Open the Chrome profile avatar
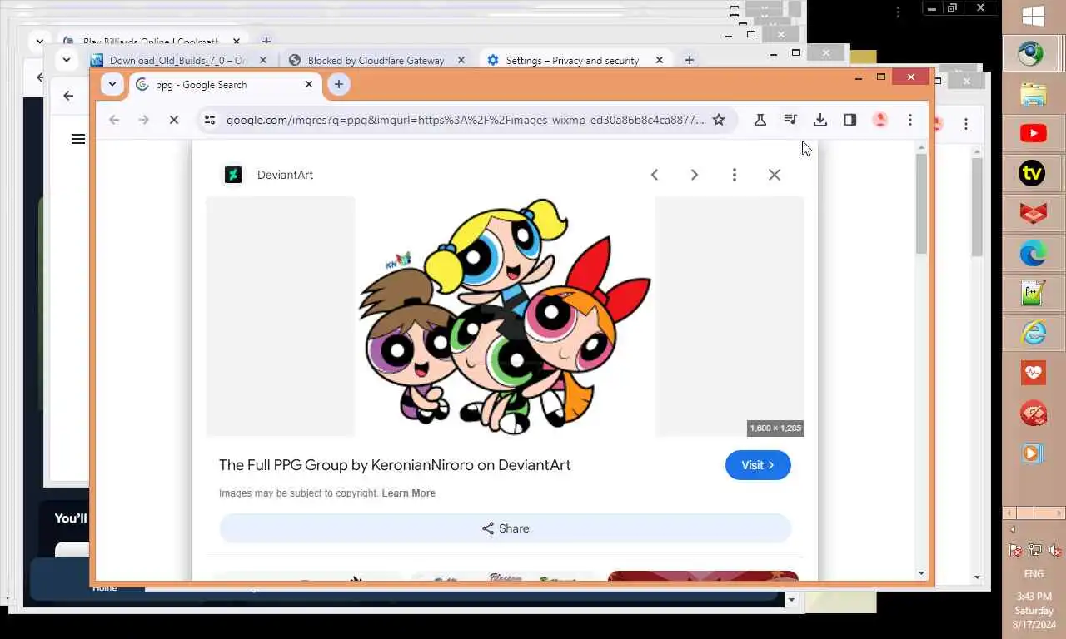The width and height of the screenshot is (1066, 639). click(x=879, y=120)
